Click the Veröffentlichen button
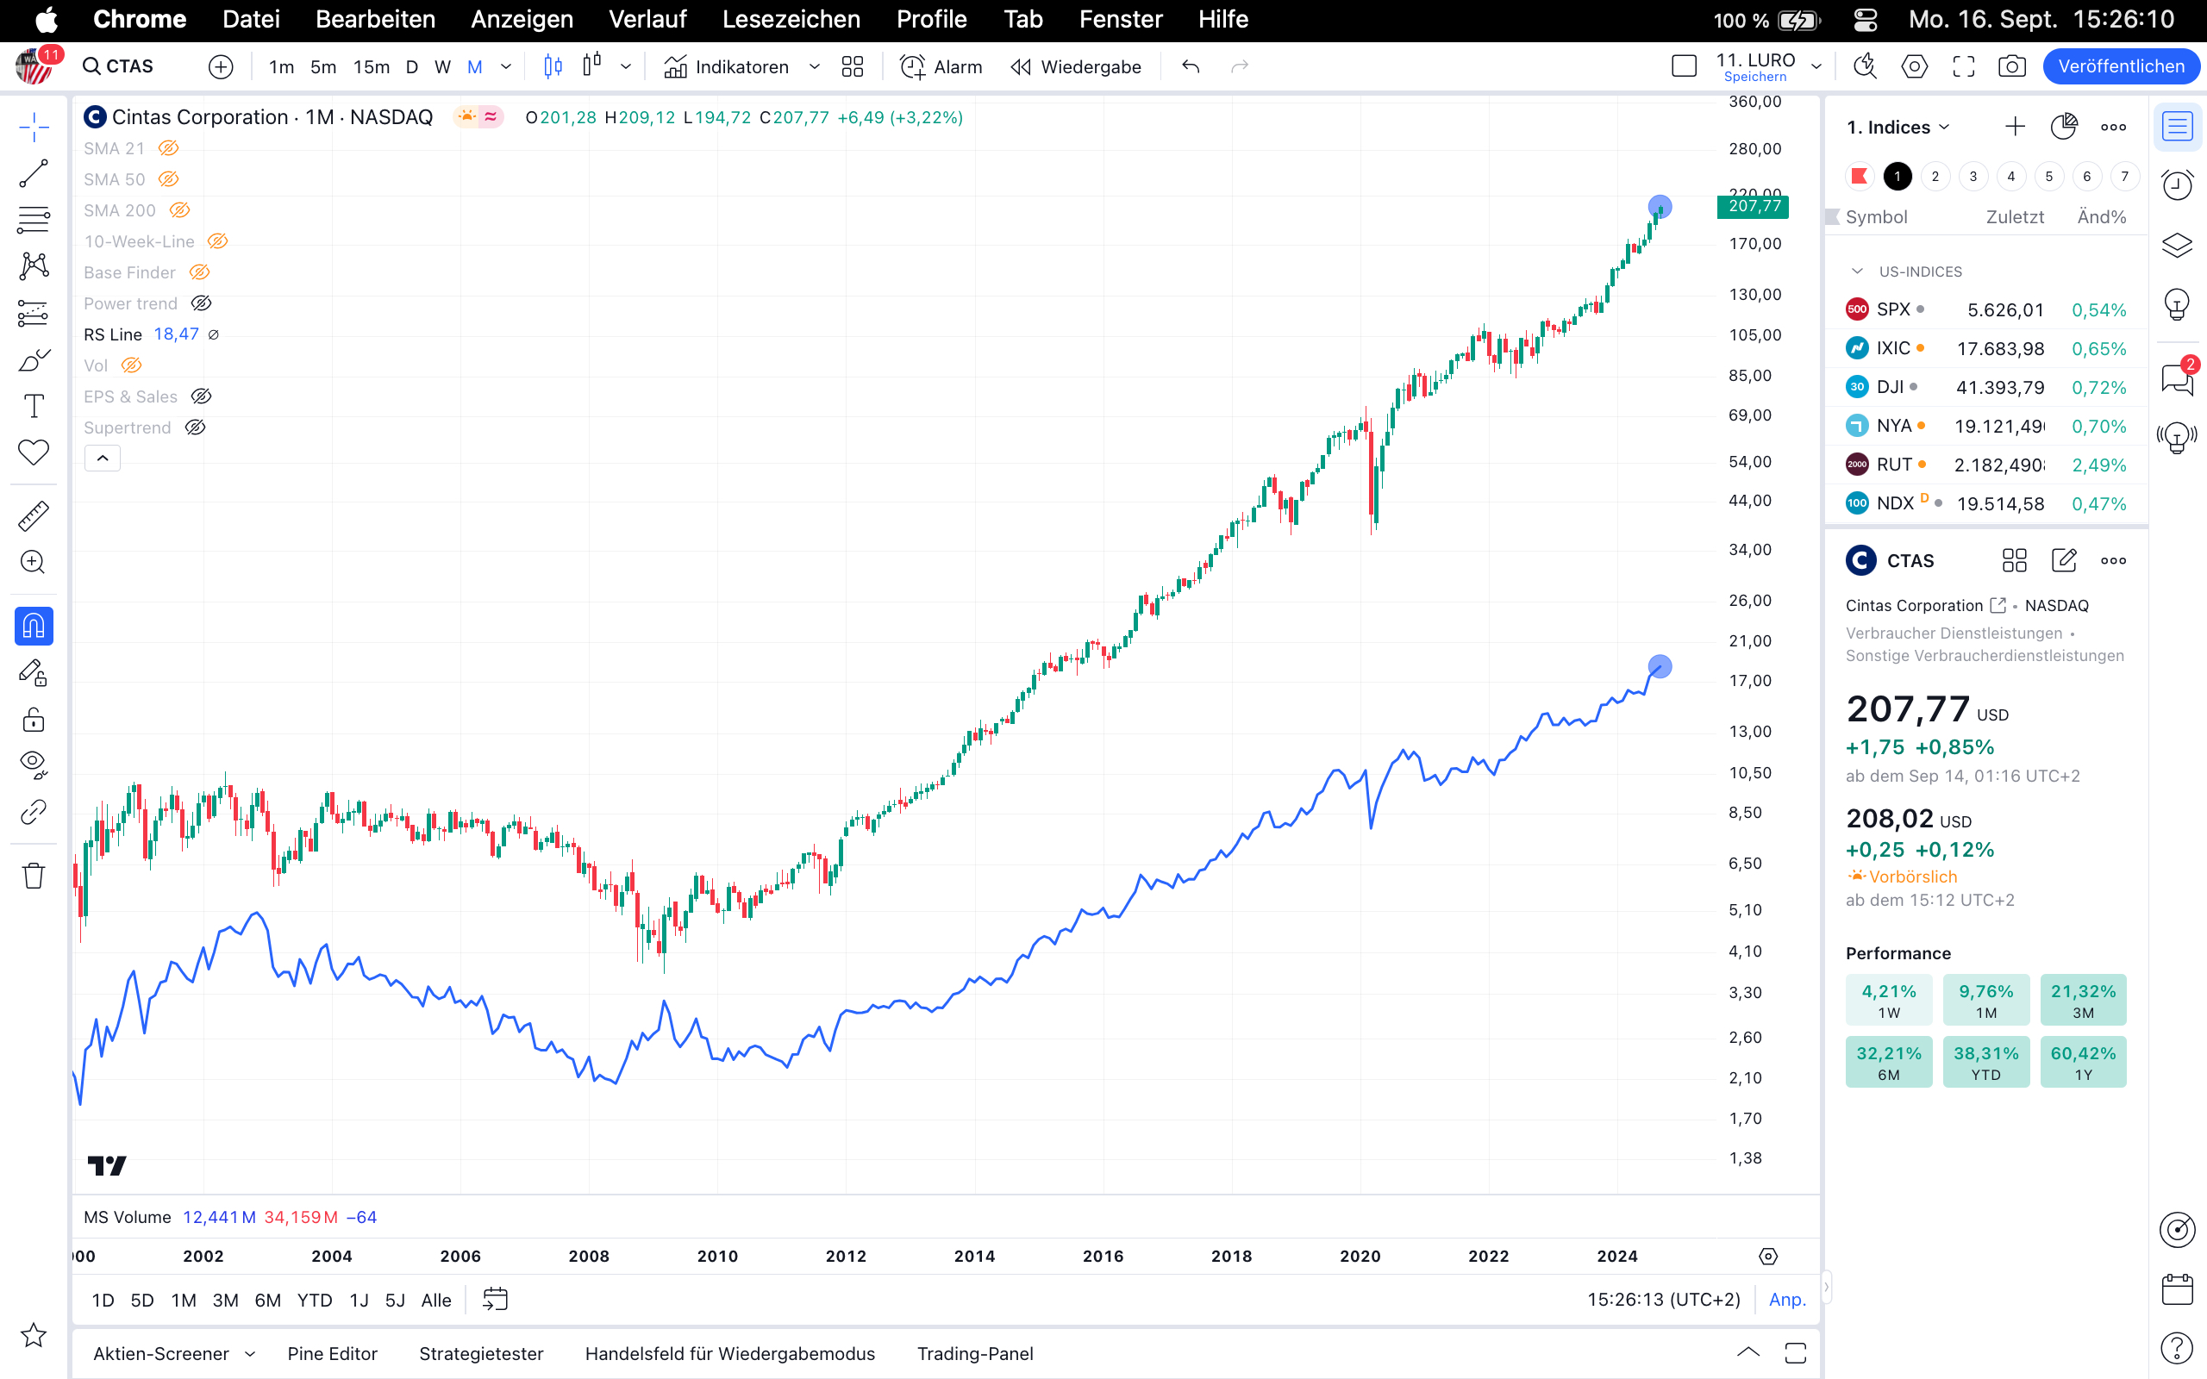The image size is (2207, 1379). click(2121, 66)
